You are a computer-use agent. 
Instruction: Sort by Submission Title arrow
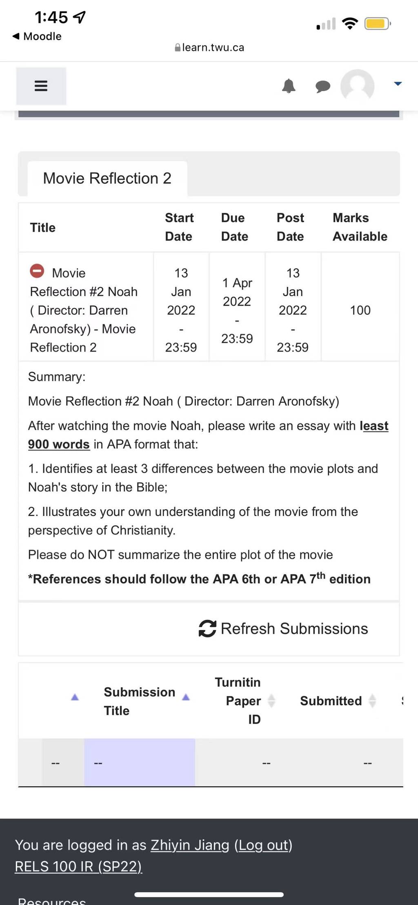(x=186, y=697)
